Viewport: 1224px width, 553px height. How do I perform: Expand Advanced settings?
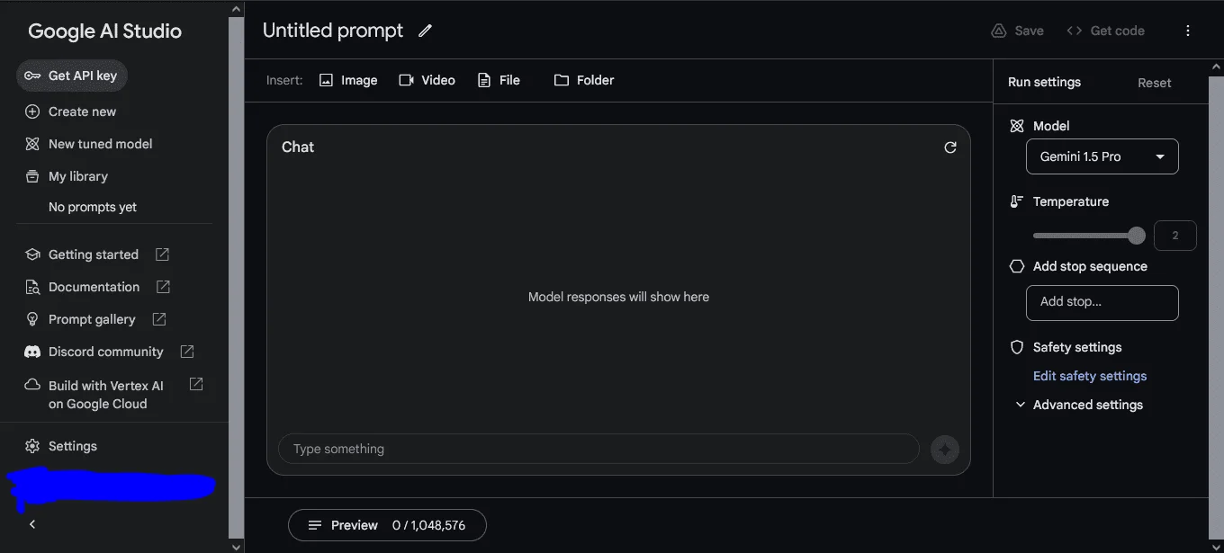1079,405
